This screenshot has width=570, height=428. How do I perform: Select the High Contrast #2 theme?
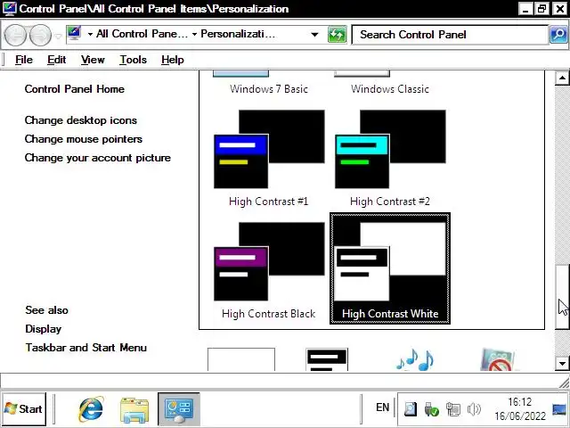click(390, 159)
